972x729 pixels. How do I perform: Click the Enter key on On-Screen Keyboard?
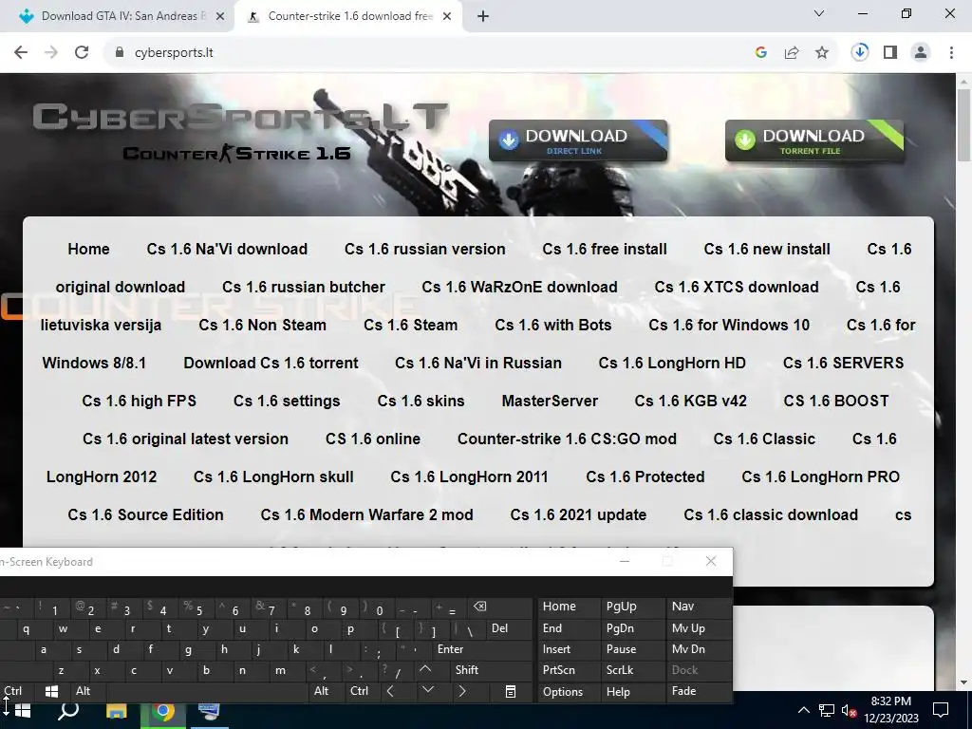coord(451,649)
